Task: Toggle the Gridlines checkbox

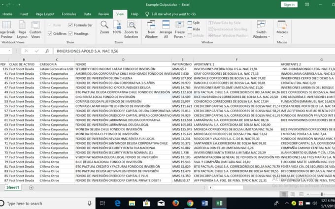Action: coord(50,34)
